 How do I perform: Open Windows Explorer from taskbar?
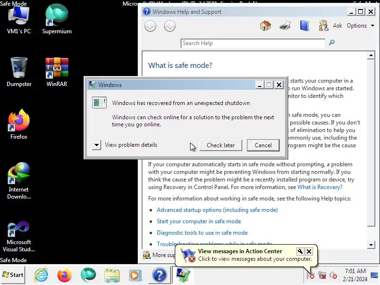[x=112, y=275]
